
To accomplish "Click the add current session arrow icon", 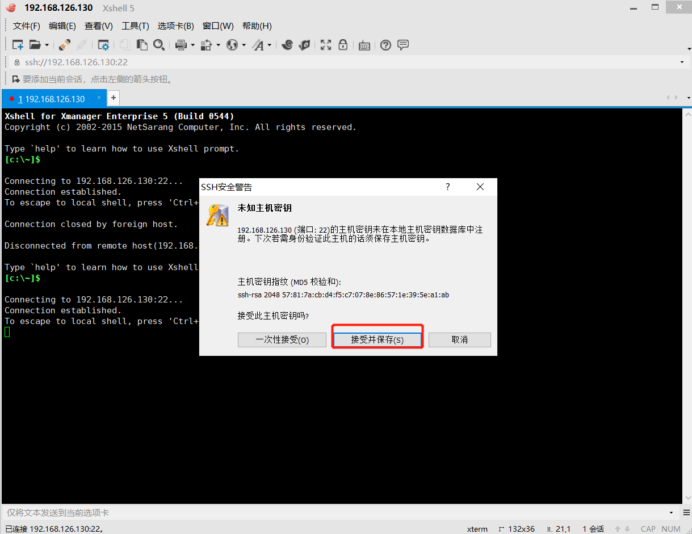I will click(x=16, y=79).
